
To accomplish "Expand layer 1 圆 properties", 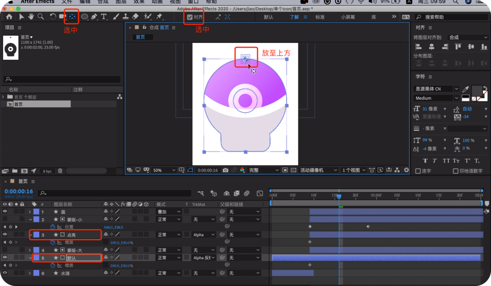I will coord(30,212).
